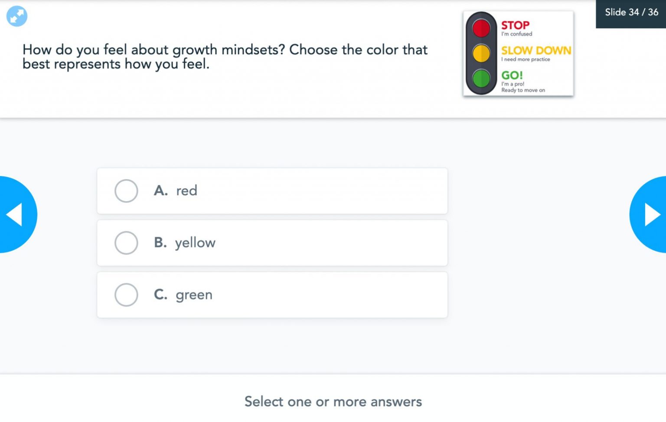This screenshot has height=422, width=666.
Task: Click "Select one or more answers" prompt
Action: [333, 402]
